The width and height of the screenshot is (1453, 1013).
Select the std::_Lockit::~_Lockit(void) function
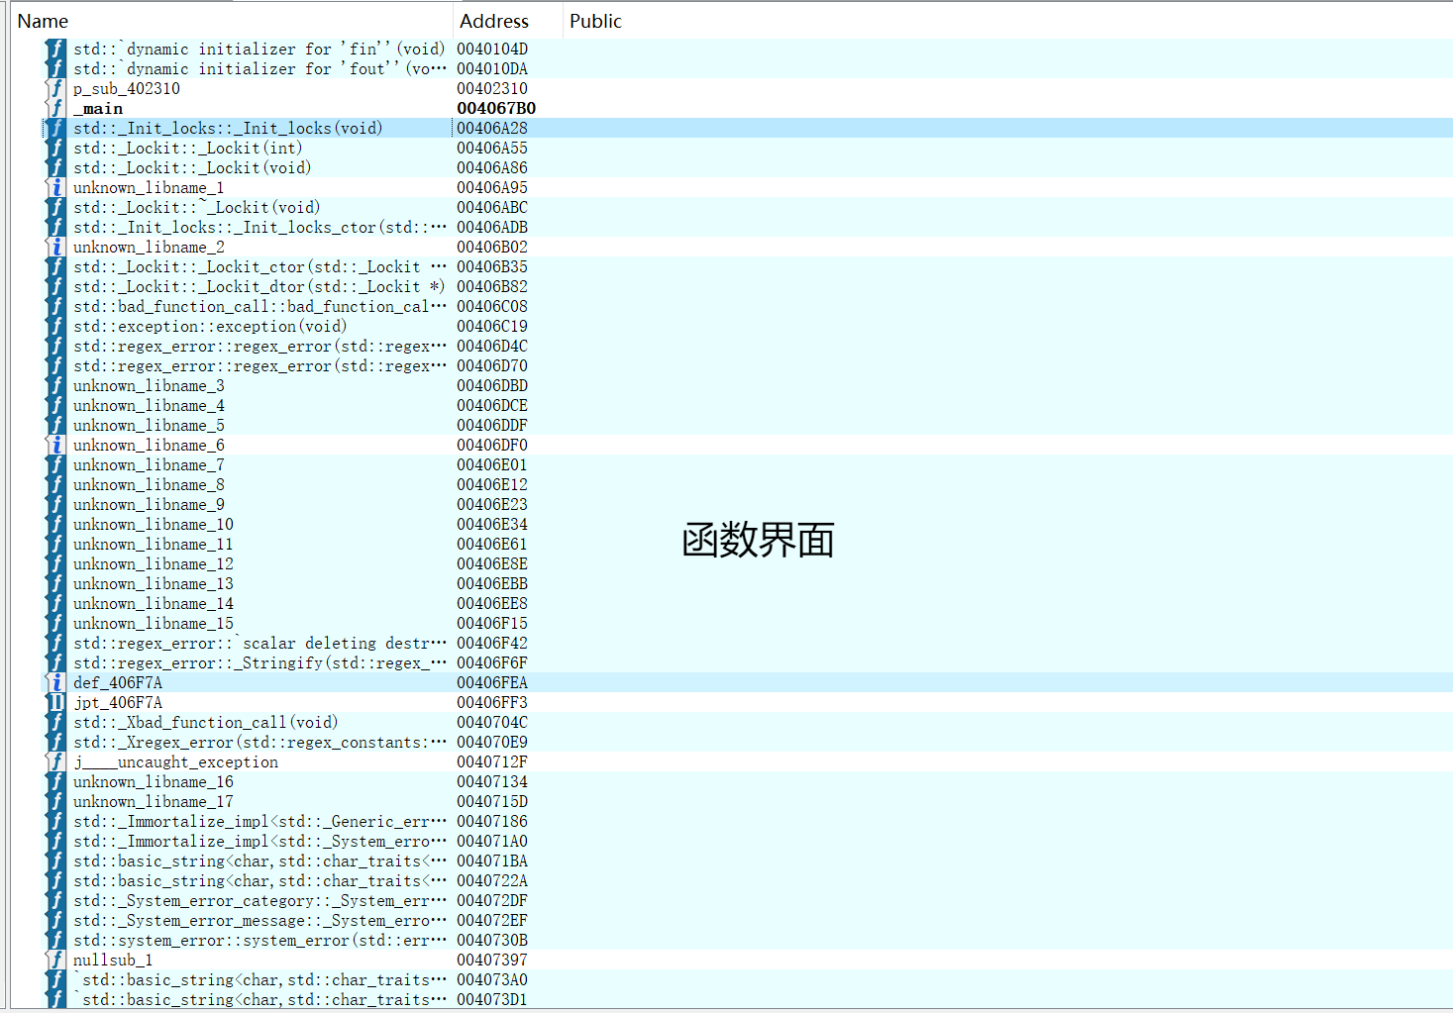[196, 207]
